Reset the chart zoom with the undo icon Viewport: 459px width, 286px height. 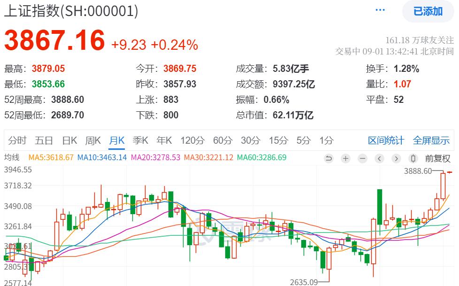coord(329,159)
